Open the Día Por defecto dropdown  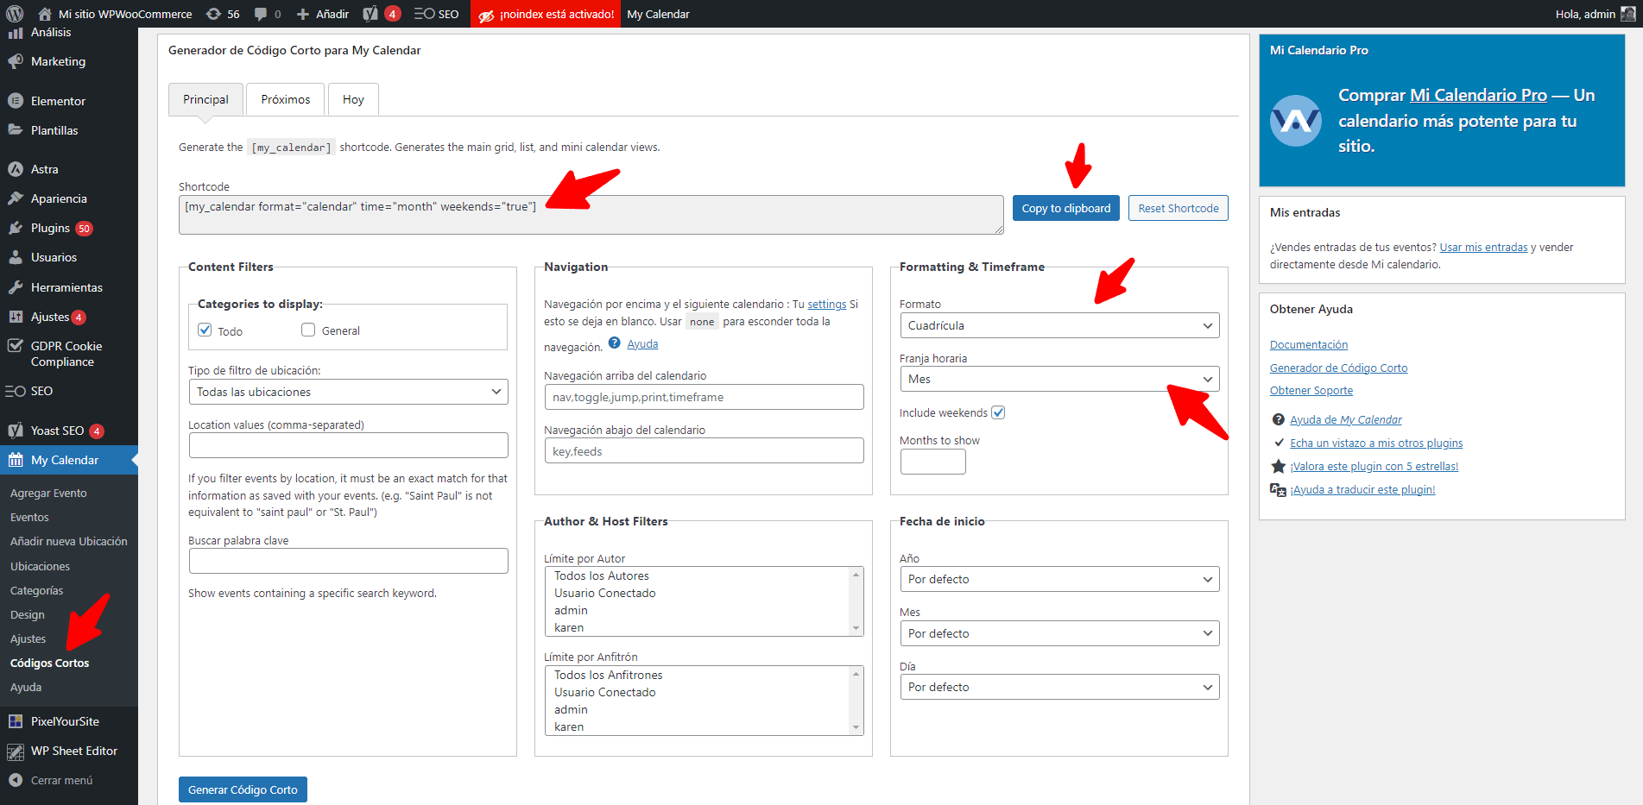pos(1059,687)
